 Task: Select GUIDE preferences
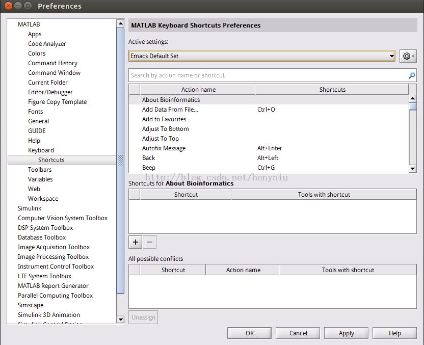pos(37,131)
